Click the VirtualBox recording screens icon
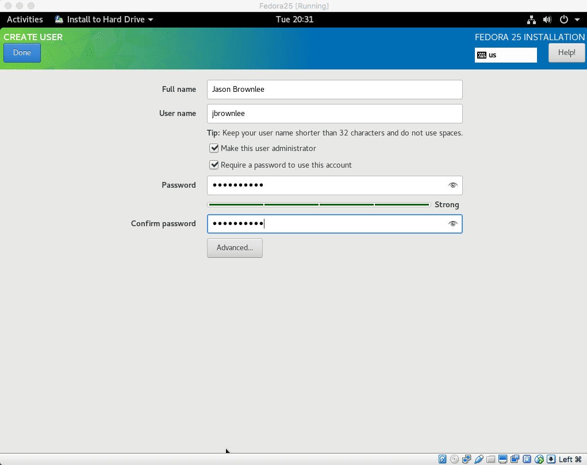Viewport: 587px width, 465px height. click(515, 459)
